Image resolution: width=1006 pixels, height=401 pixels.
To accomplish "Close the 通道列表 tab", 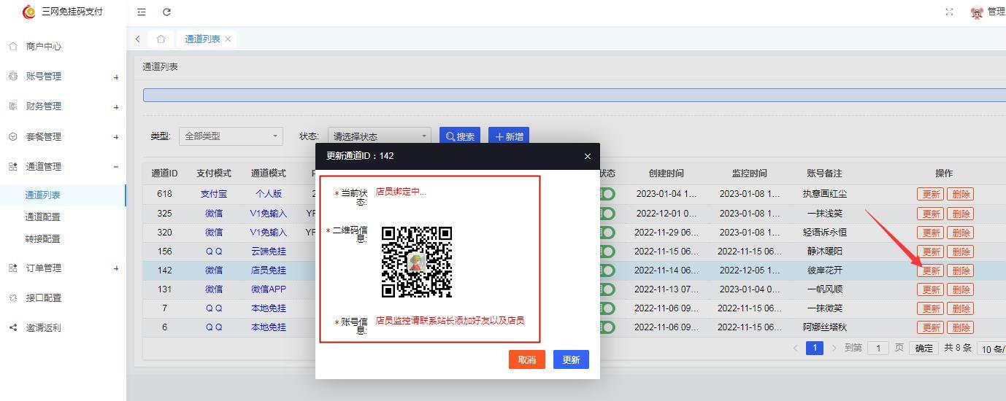I will [x=228, y=39].
